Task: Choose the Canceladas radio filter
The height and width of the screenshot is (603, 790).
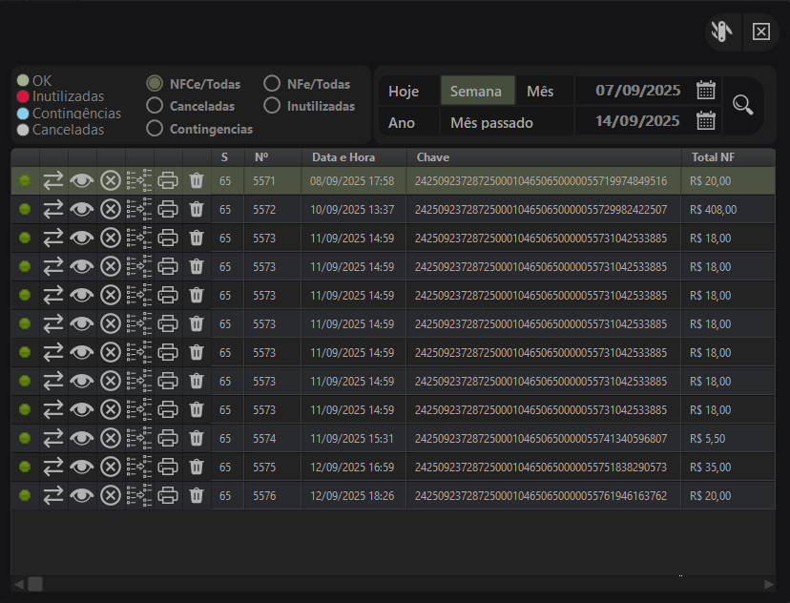Action: (154, 106)
